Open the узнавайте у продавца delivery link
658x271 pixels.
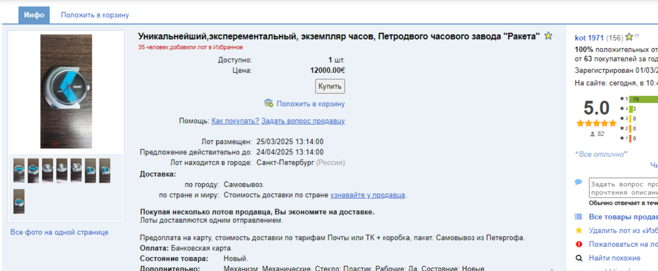[x=368, y=195]
